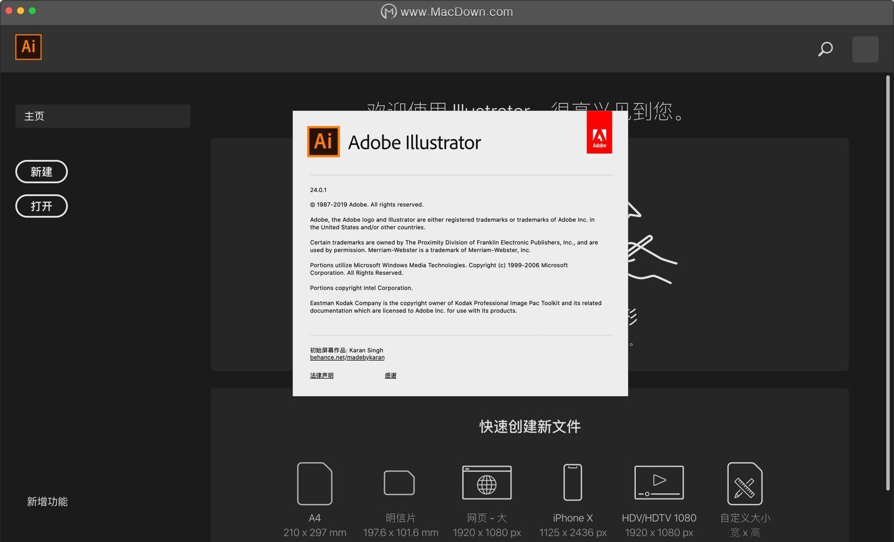Open the user profile avatar box
This screenshot has height=542, width=894.
tap(865, 49)
